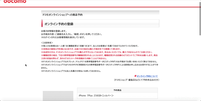
Task: Click the red icon beside オンライン予約について
Action: coord(135,76)
